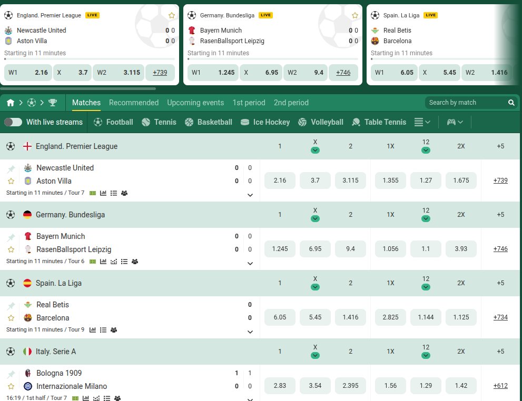Pin the Bologna 1909 match
This screenshot has width=522, height=401.
[x=11, y=374]
